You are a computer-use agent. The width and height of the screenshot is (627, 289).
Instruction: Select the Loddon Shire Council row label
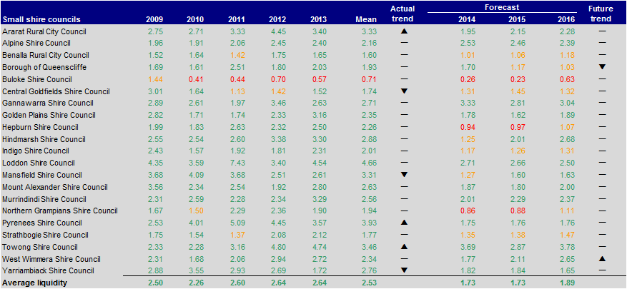tap(39, 163)
